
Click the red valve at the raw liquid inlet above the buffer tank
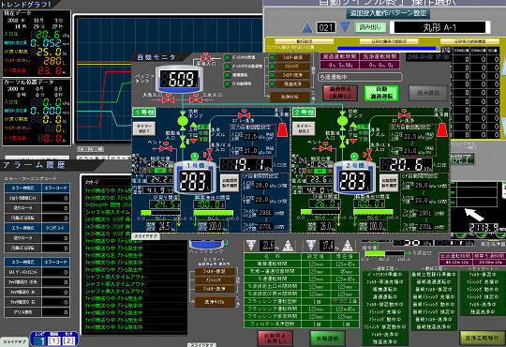205,57
